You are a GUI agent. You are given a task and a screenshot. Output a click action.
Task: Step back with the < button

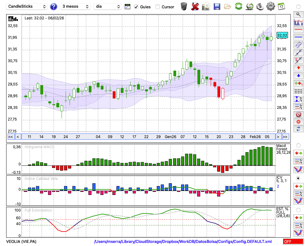pyautogui.click(x=18, y=137)
